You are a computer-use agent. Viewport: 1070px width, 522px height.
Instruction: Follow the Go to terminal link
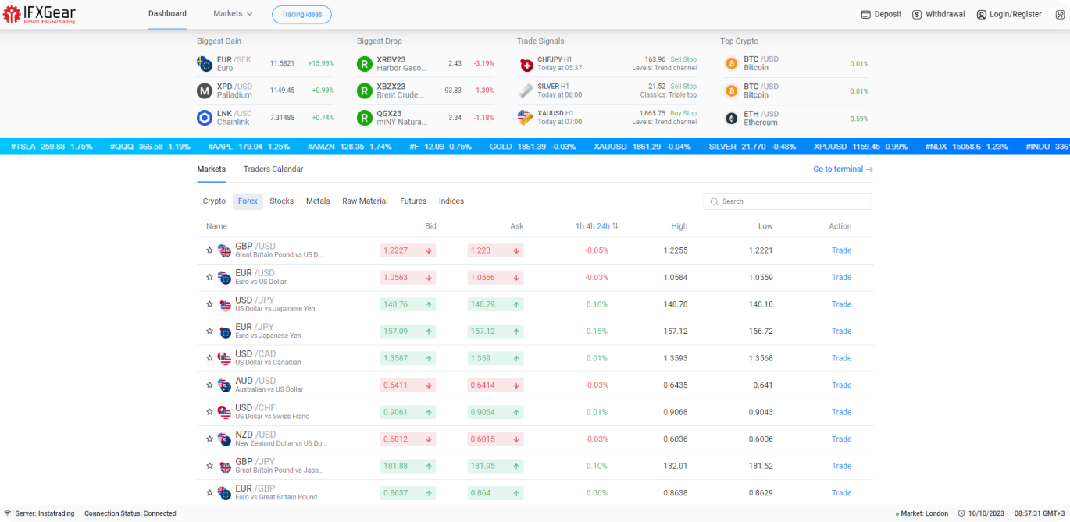[x=843, y=169]
